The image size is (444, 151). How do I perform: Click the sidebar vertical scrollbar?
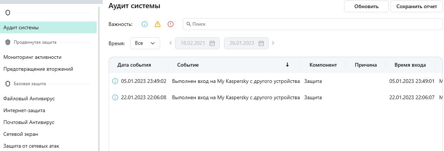99,74
